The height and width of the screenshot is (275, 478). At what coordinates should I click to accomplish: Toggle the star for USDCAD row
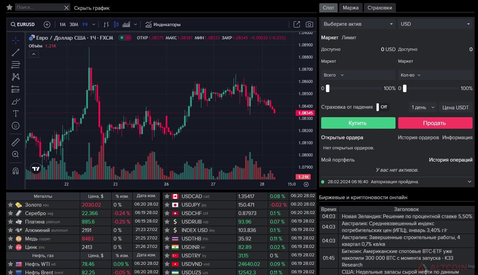pos(167,196)
